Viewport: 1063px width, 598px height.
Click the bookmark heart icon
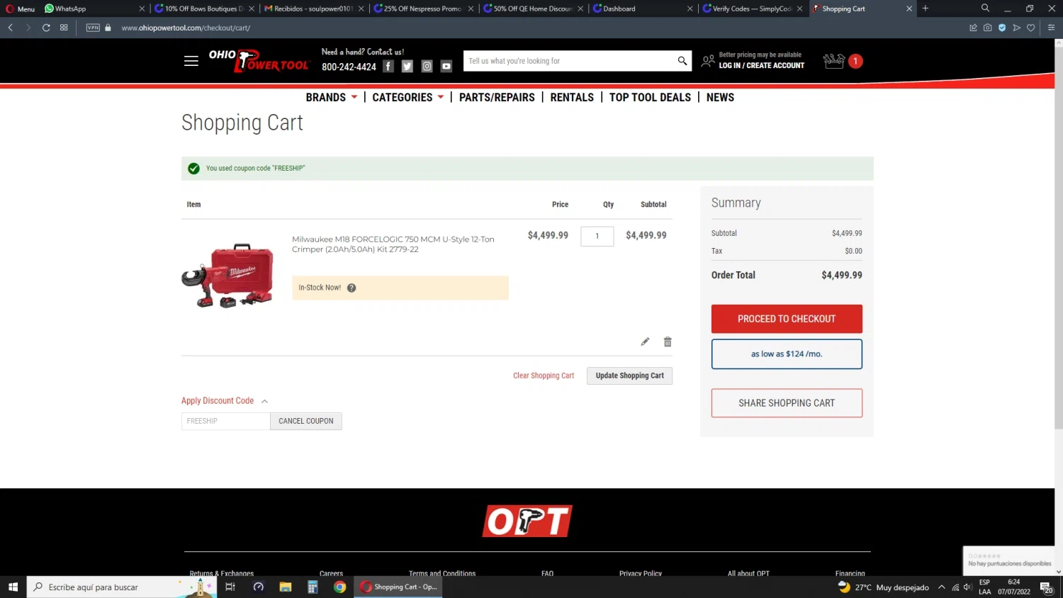(1031, 28)
